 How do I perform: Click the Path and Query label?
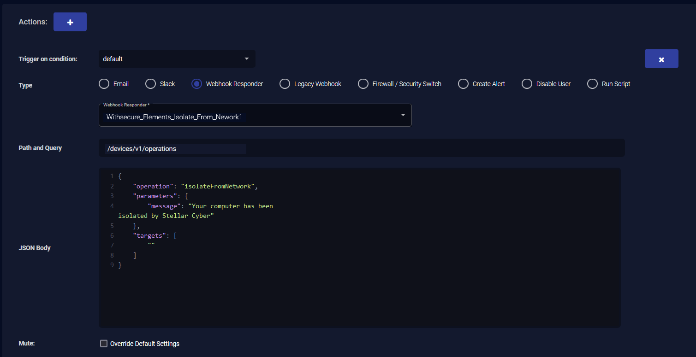click(40, 148)
